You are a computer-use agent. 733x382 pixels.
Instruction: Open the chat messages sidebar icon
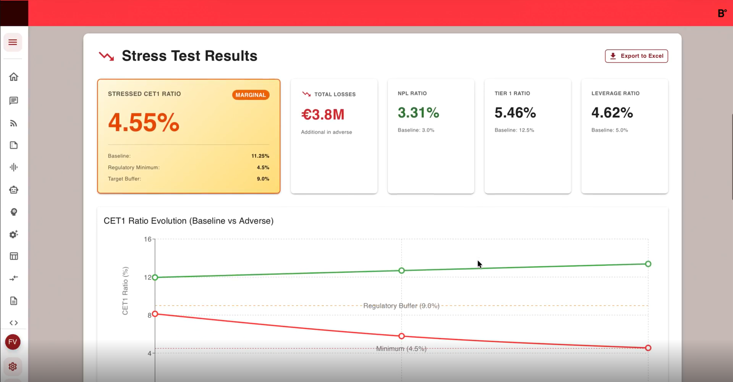14,101
